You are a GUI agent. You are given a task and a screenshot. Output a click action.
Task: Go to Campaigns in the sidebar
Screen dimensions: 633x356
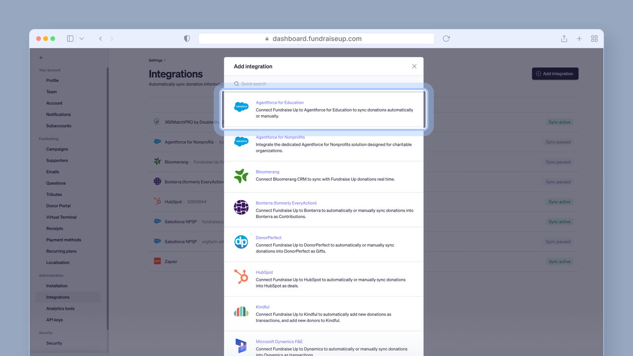click(57, 149)
